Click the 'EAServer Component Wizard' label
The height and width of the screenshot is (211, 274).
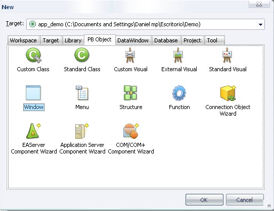point(34,148)
